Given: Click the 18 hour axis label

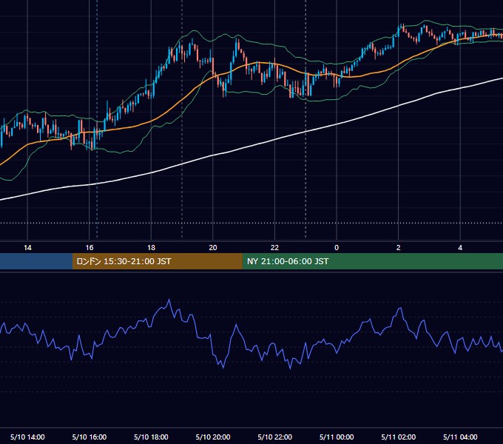Looking at the screenshot, I should [x=151, y=248].
